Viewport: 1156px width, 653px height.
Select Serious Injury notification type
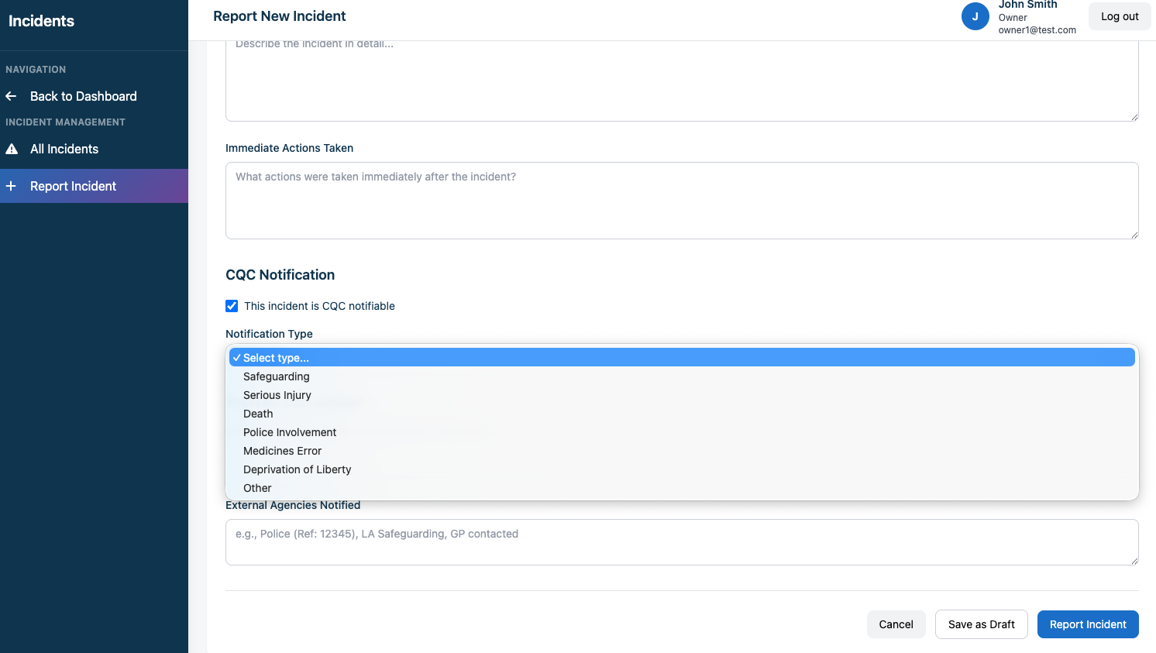click(277, 395)
